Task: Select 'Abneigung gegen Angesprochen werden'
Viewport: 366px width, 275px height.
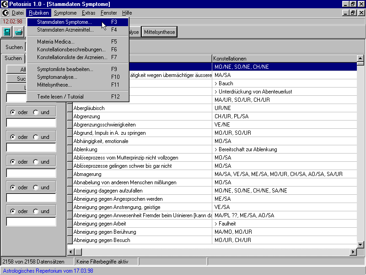Action: tap(142, 199)
